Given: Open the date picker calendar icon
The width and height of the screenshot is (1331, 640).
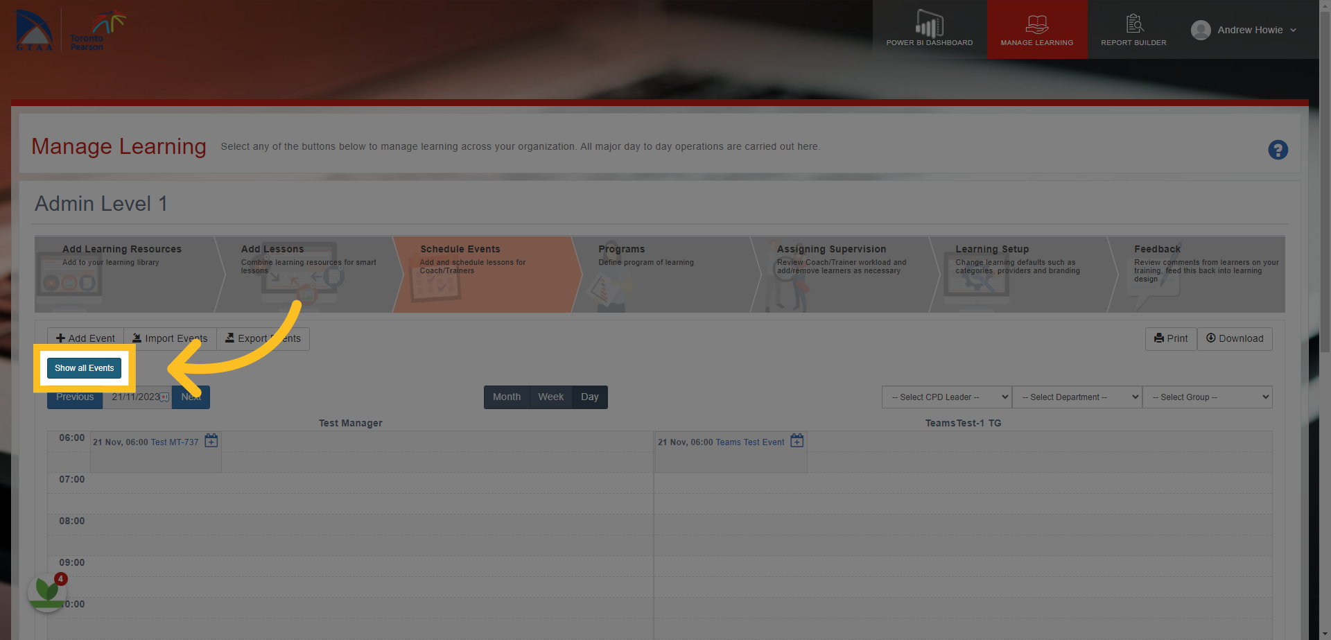Looking at the screenshot, I should [x=164, y=397].
